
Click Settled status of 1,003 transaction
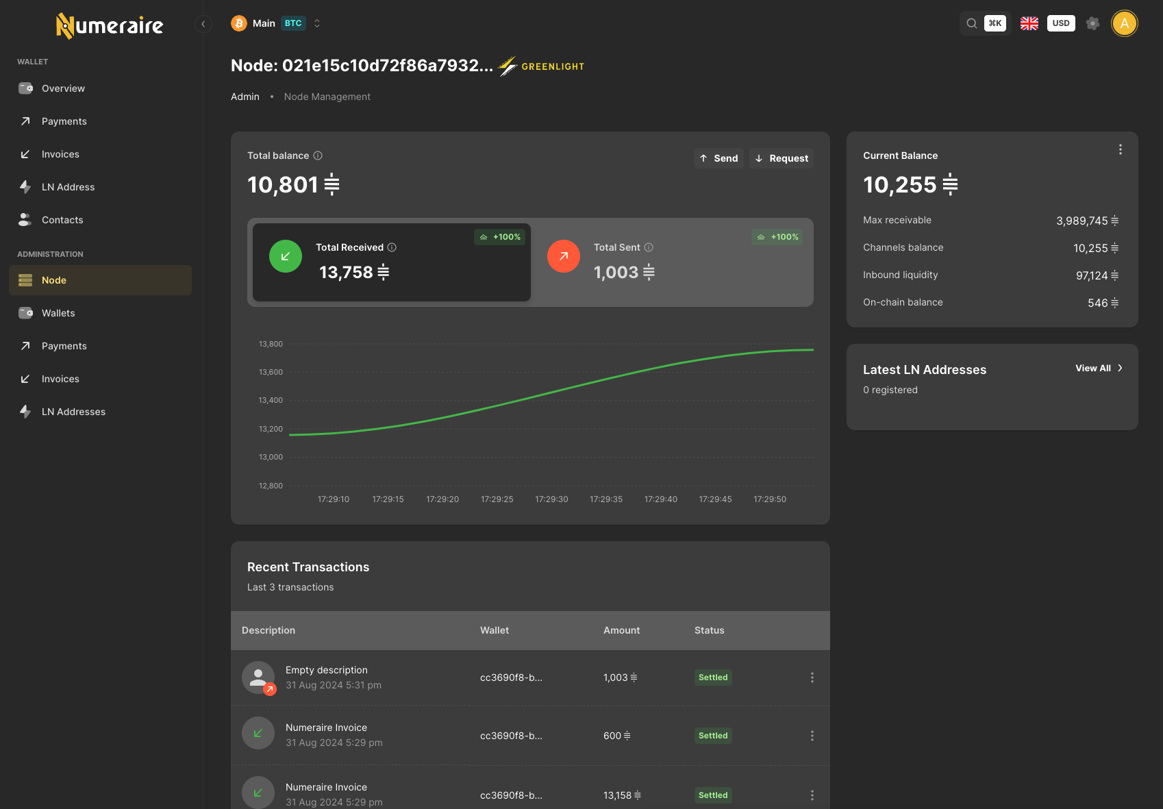coord(713,677)
